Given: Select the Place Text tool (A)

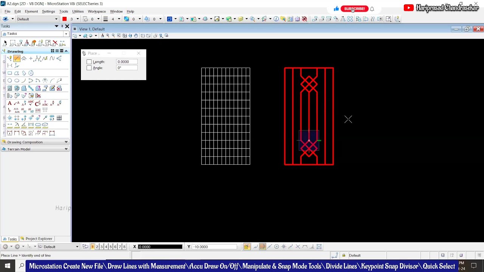Looking at the screenshot, I should 10,103.
